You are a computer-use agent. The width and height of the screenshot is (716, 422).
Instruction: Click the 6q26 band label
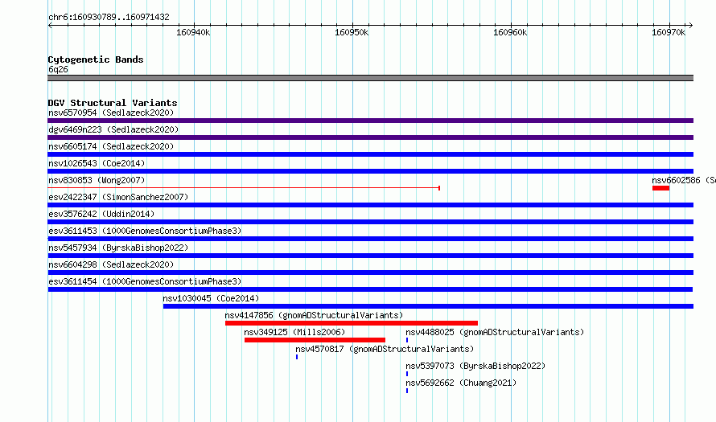pos(58,69)
